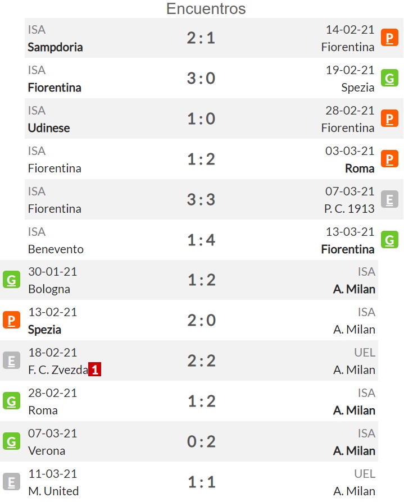The height and width of the screenshot is (502, 404).
Task: Click the gray E badge beside F. C. Zvezda
Action: click(12, 360)
